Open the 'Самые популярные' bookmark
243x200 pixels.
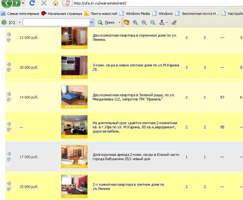point(20,14)
